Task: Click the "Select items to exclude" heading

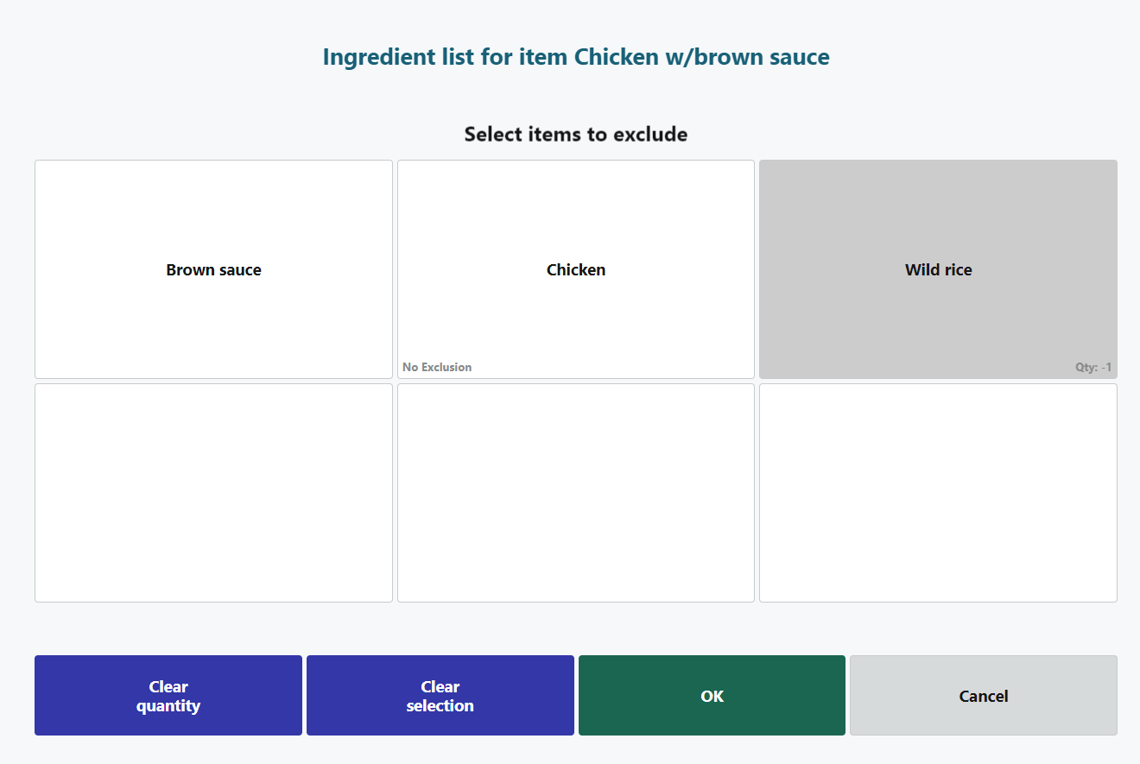Action: 576,134
